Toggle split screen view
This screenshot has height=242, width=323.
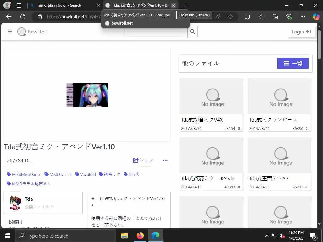[247, 17]
